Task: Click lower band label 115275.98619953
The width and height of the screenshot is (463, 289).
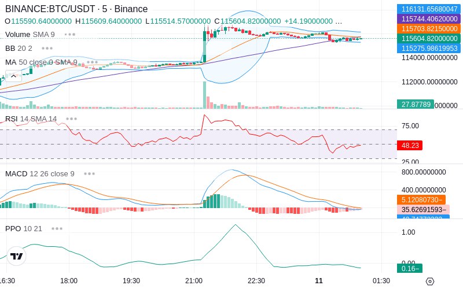Action: pos(429,49)
